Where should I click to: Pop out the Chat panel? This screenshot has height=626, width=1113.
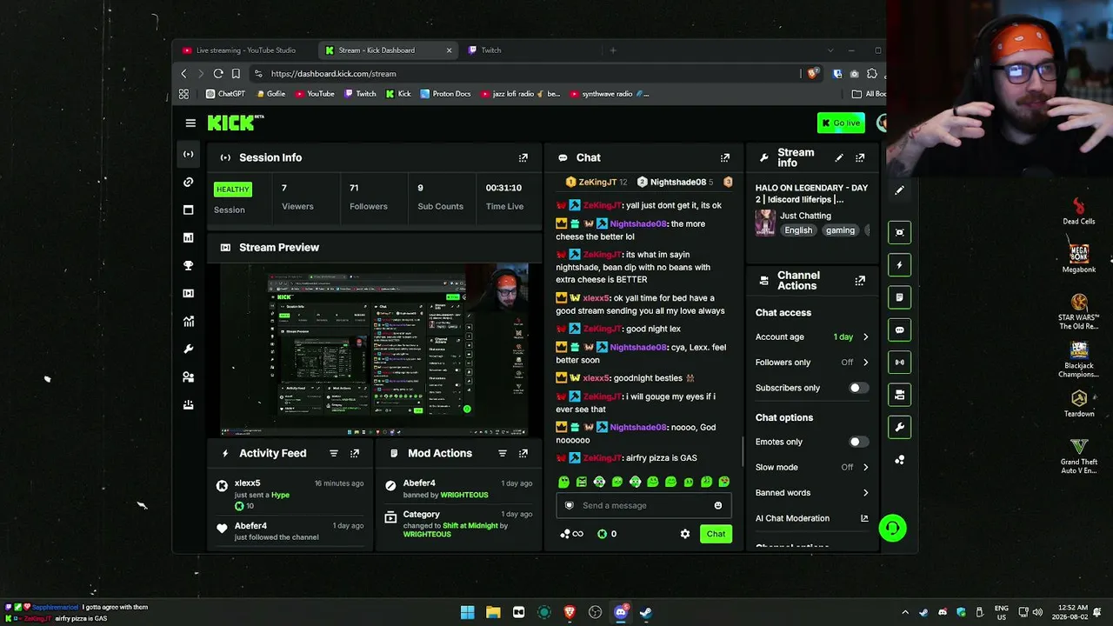pos(725,157)
